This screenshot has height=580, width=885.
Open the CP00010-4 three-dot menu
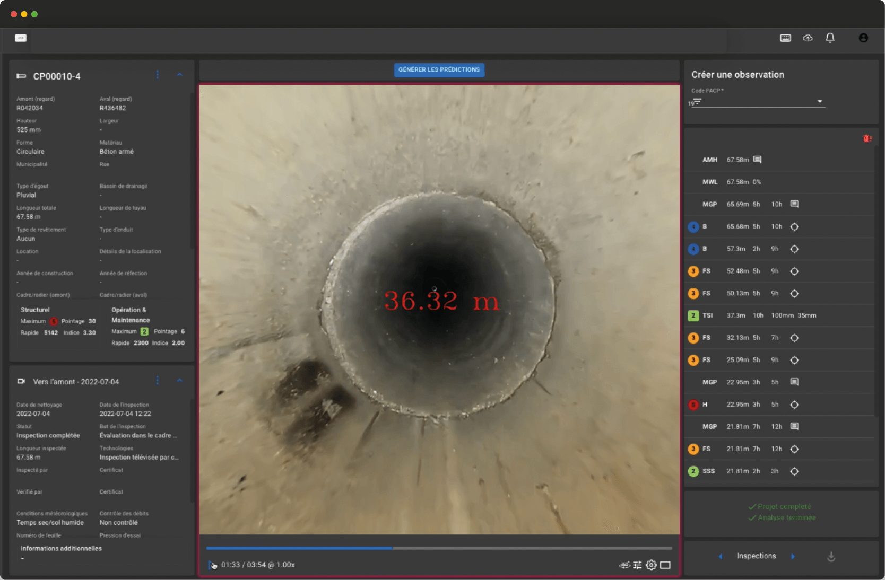point(158,75)
